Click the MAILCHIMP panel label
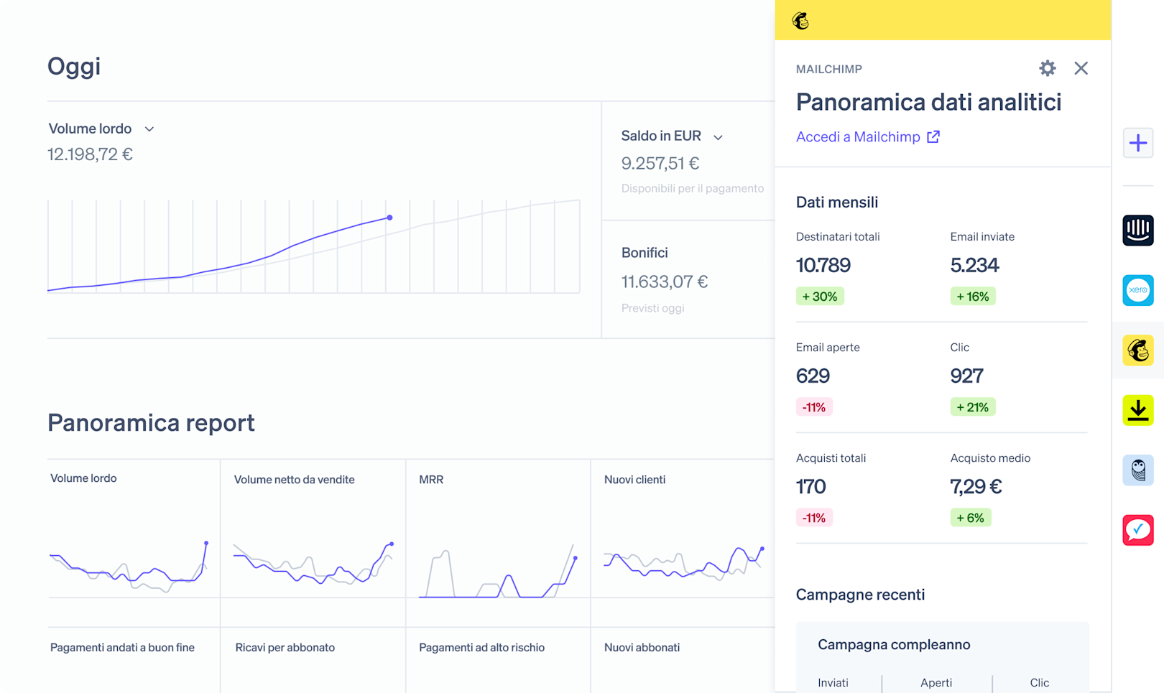The image size is (1164, 693). [828, 69]
